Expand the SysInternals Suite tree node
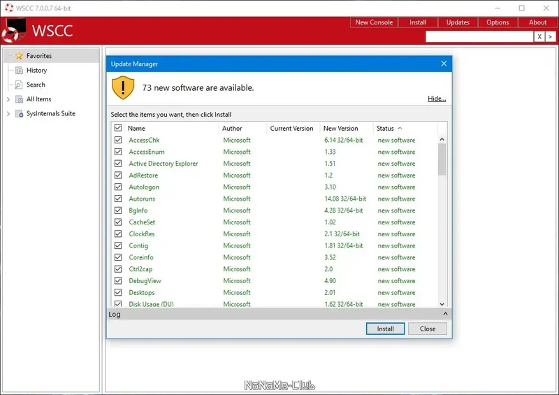The image size is (559, 395). point(8,114)
